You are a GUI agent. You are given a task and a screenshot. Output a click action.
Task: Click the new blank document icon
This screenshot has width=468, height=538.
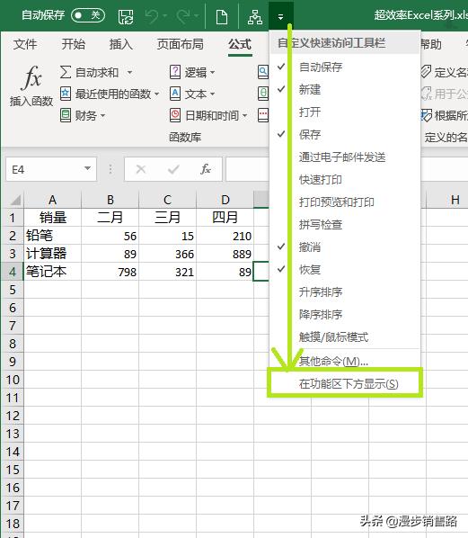pos(222,16)
